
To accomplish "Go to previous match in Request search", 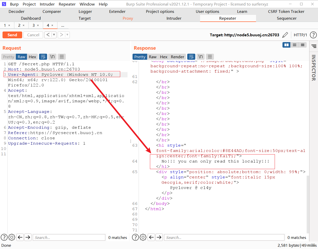I will tap(20, 237).
